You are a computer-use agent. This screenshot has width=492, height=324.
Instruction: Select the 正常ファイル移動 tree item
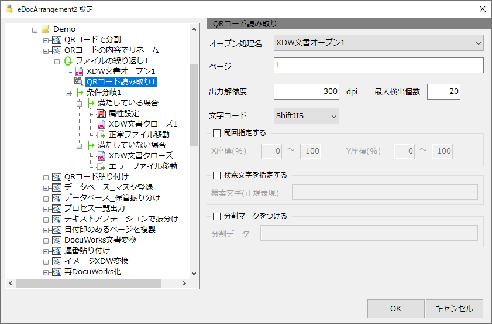click(139, 135)
